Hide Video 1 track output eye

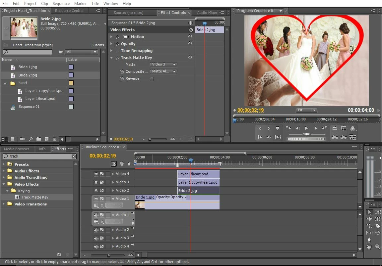coord(96,199)
